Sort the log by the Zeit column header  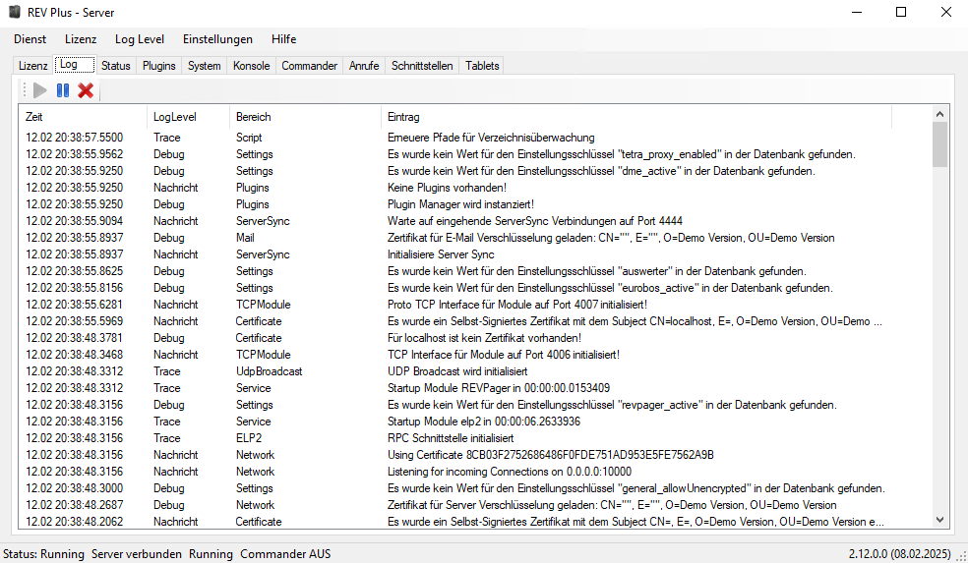pyautogui.click(x=84, y=117)
